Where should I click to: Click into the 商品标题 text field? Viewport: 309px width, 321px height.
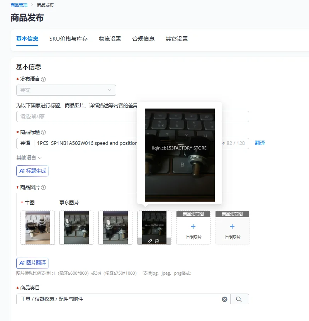[132, 143]
